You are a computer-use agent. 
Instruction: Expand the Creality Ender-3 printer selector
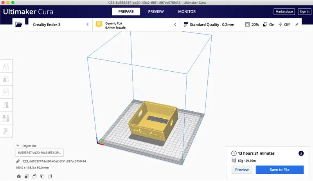(61, 25)
